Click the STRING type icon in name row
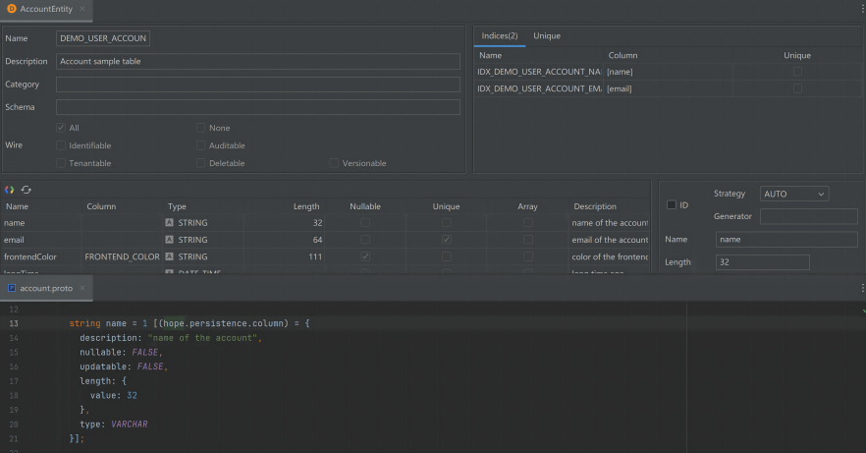This screenshot has width=866, height=453. point(170,223)
